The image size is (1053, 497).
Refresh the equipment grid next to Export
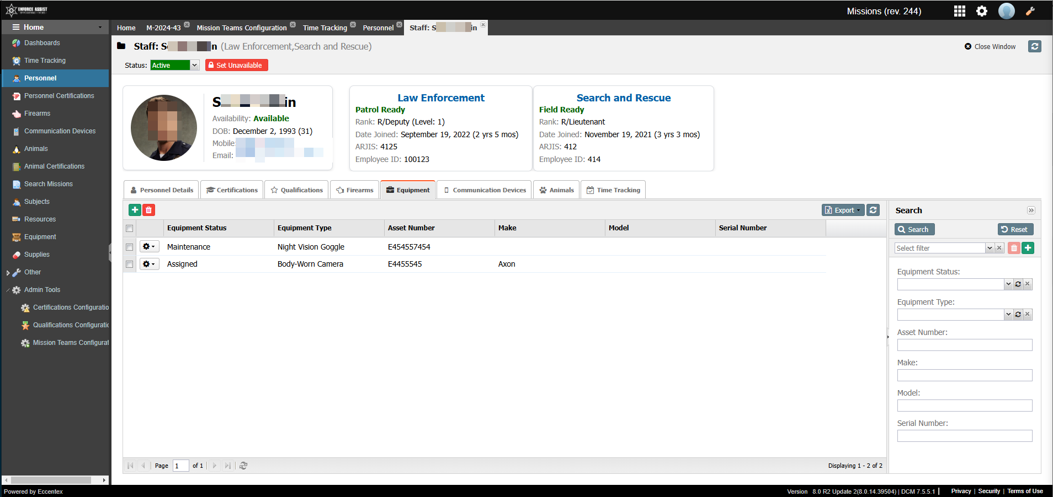(x=873, y=210)
